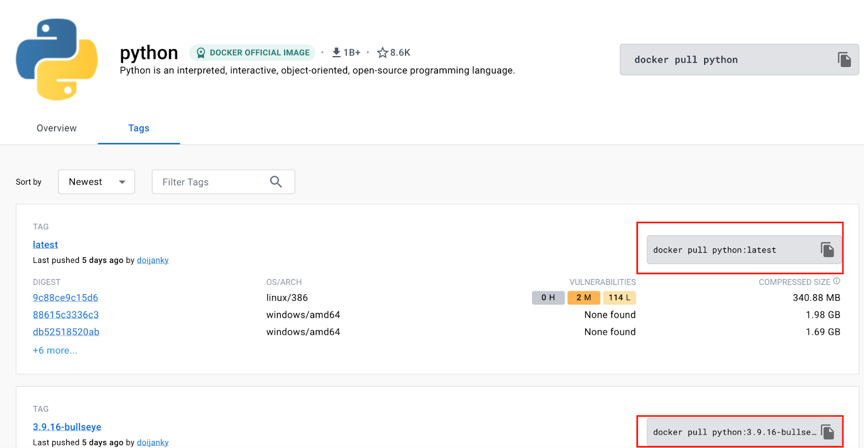The height and width of the screenshot is (448, 864).
Task: Click the VULNERABILITIES column header
Action: point(603,282)
